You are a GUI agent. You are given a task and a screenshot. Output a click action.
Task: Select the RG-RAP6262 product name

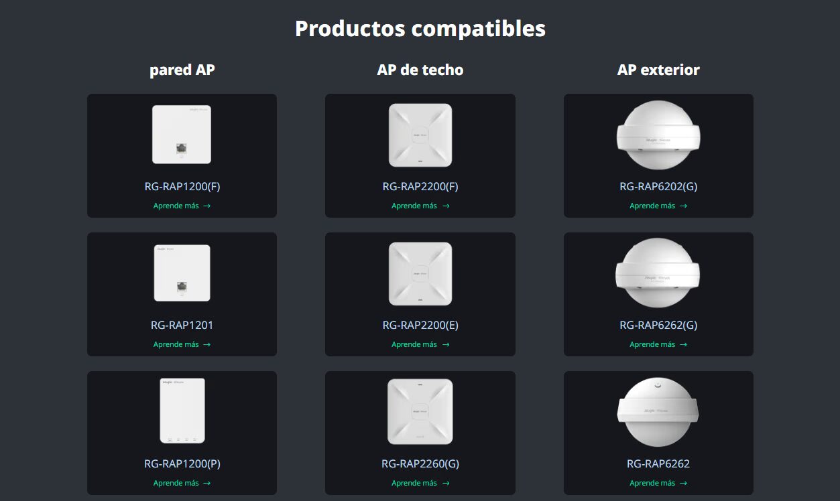click(x=658, y=463)
